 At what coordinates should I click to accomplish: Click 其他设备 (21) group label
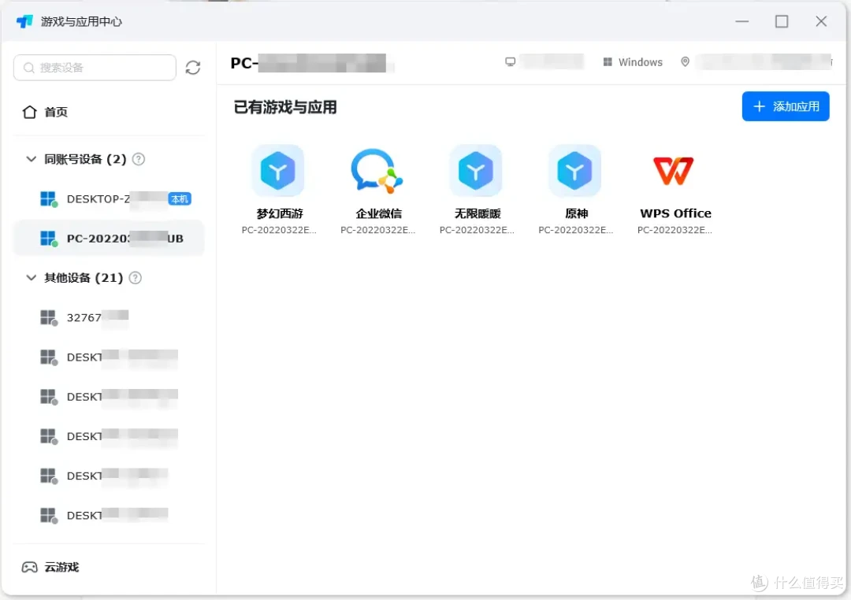pos(84,278)
